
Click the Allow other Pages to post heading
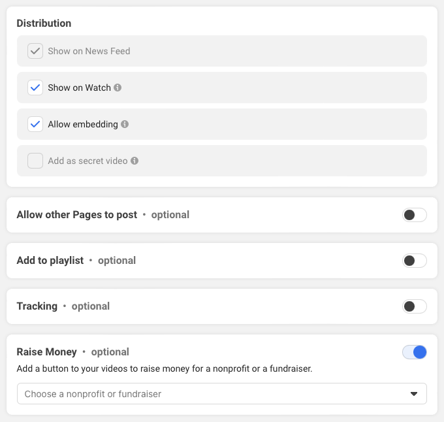(77, 215)
